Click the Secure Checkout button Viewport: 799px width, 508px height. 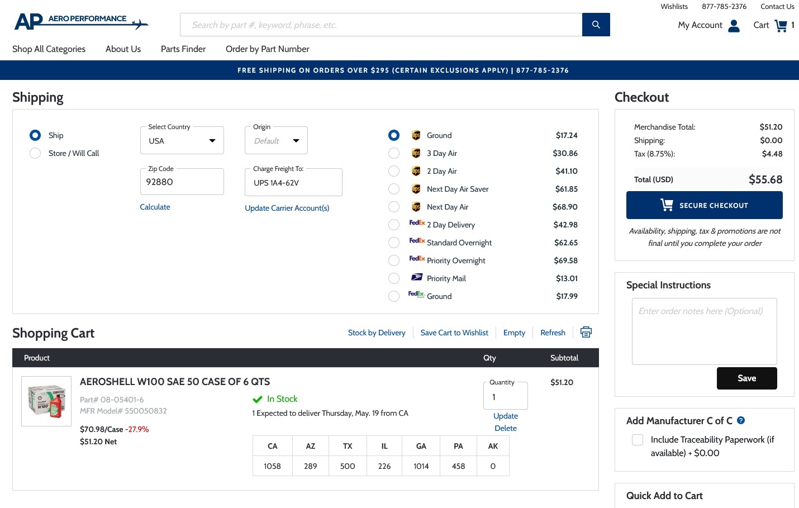tap(705, 205)
